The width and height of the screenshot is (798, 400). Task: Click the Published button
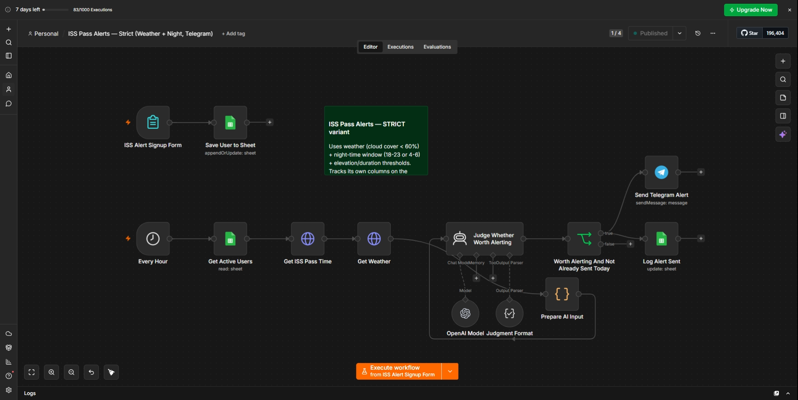650,33
